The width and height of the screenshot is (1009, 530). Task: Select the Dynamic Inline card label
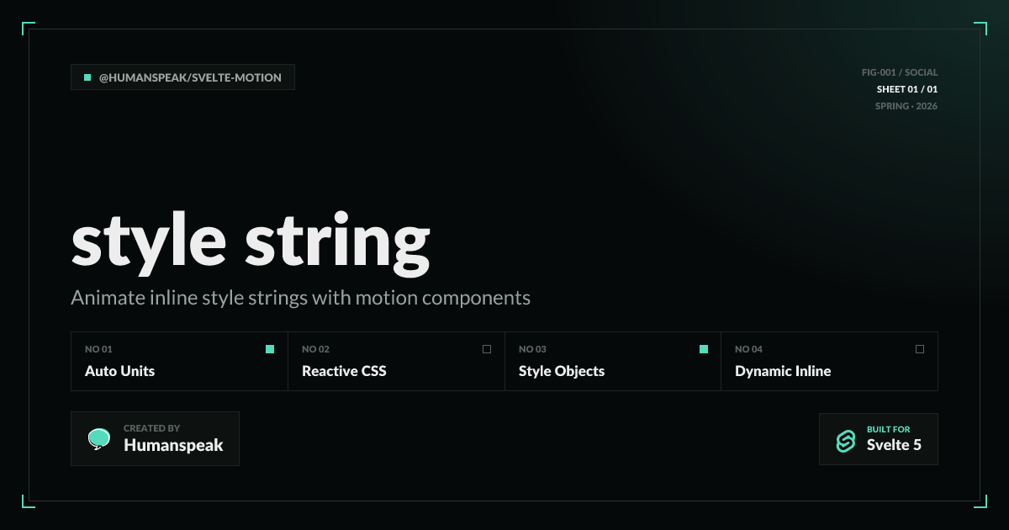point(783,371)
